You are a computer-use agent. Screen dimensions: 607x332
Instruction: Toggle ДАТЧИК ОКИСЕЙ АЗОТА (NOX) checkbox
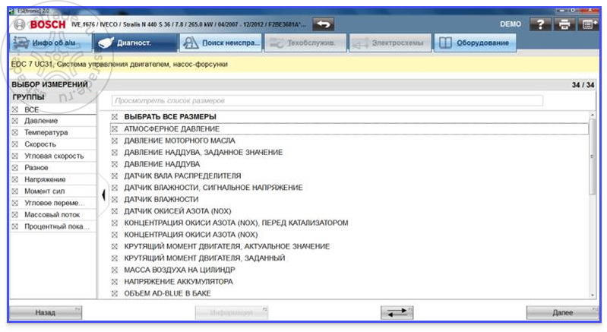tap(115, 211)
